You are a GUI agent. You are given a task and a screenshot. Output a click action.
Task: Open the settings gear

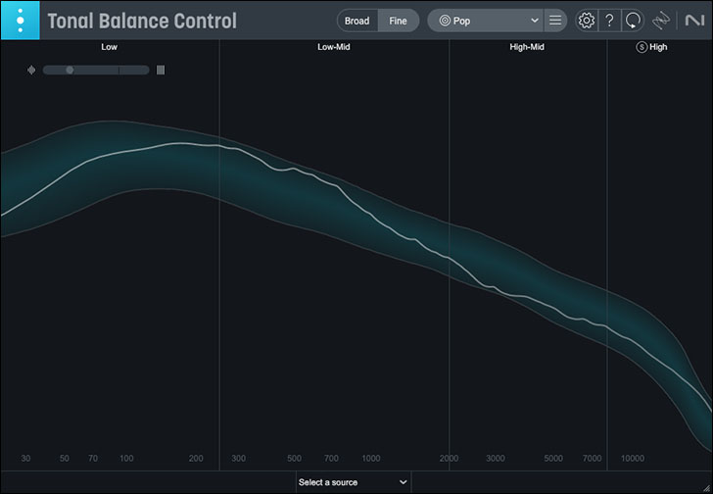click(x=586, y=21)
